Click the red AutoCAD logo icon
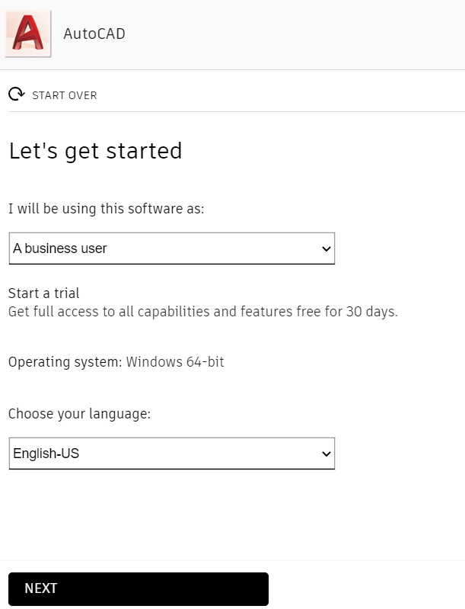465x609 pixels. coord(28,34)
